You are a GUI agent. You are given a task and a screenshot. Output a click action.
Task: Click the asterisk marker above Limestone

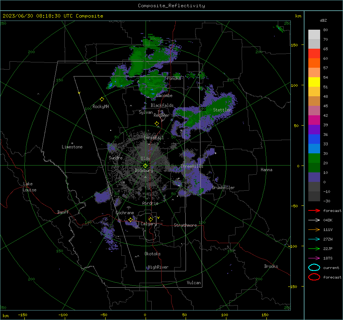click(x=72, y=143)
